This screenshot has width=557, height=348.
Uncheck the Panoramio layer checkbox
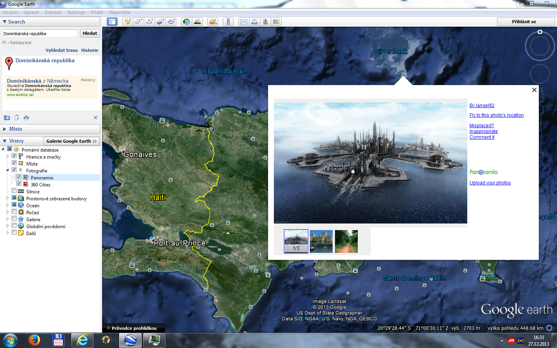[19, 177]
